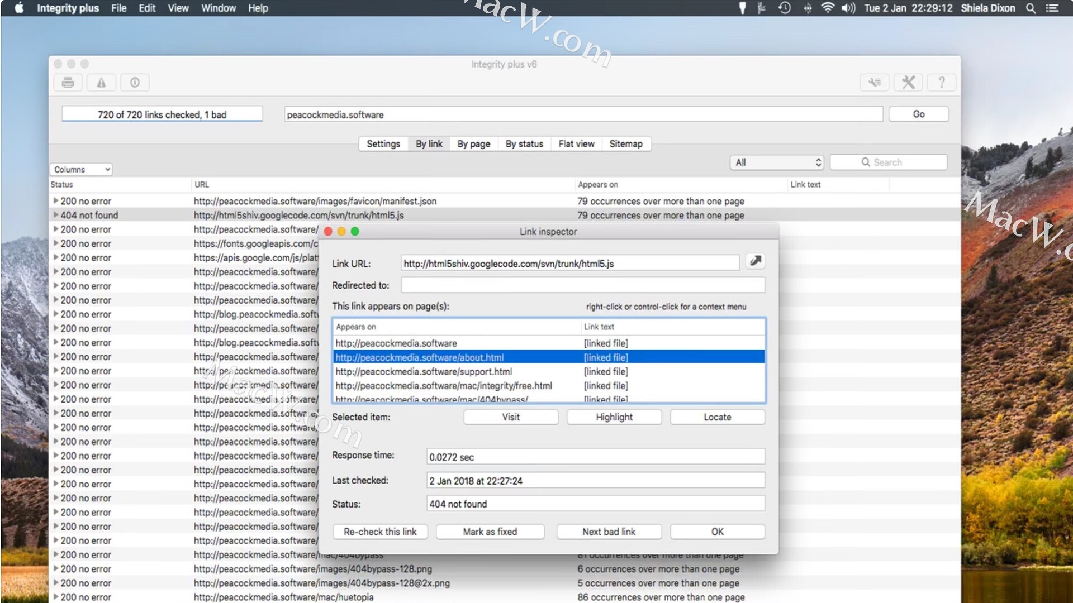Expand the 404 not found row
Image resolution: width=1073 pixels, height=603 pixels.
(x=55, y=215)
